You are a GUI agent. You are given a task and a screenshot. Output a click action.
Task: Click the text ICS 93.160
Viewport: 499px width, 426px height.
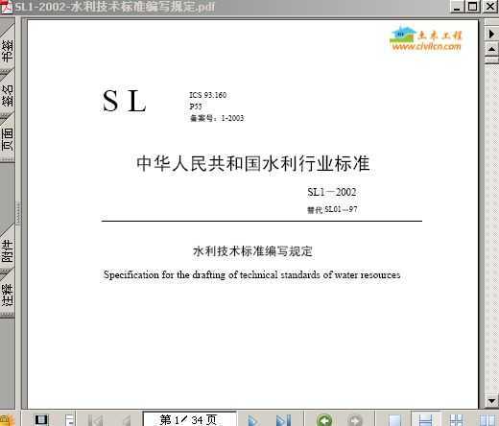[x=208, y=95]
